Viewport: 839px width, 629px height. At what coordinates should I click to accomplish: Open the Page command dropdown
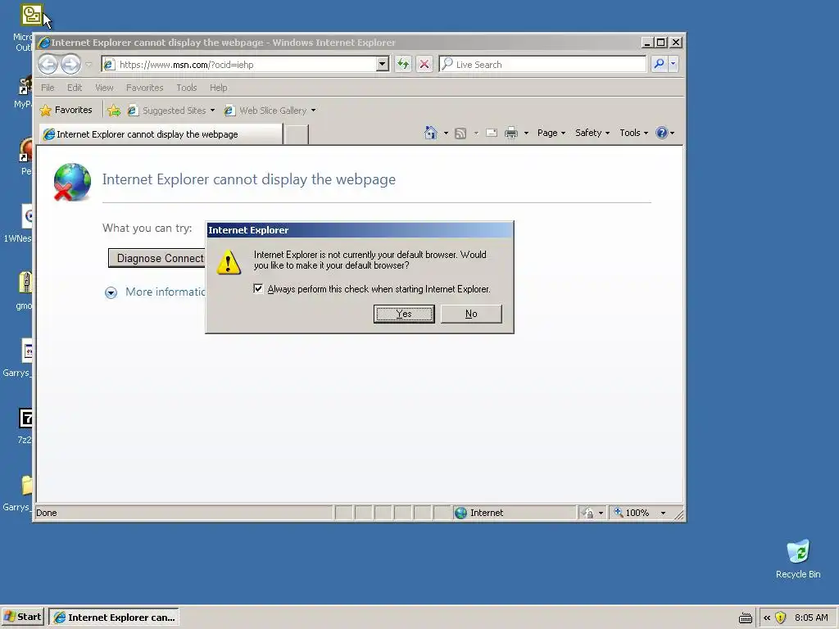tap(551, 133)
